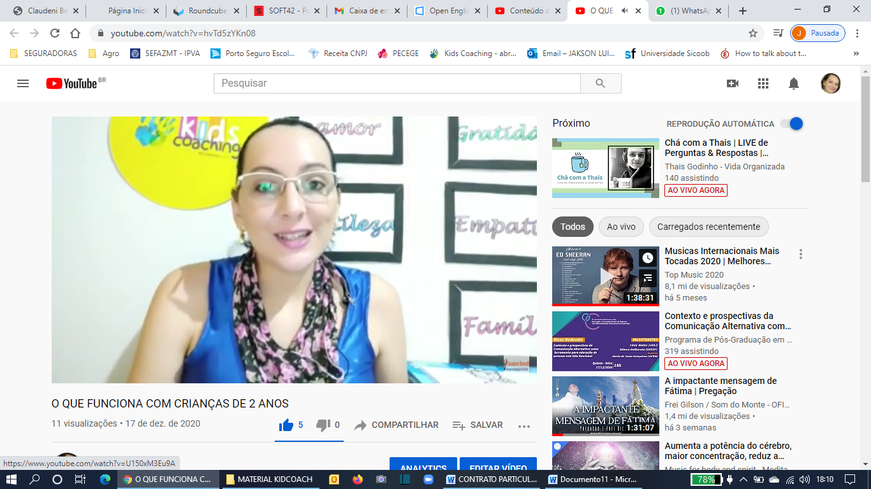Viewport: 871px width, 489px height.
Task: Open the Zoom app in the taskbar
Action: (x=428, y=479)
